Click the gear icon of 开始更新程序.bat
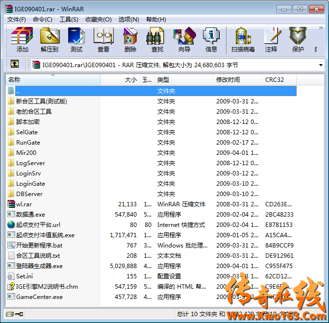The height and width of the screenshot is (323, 329). [x=11, y=245]
